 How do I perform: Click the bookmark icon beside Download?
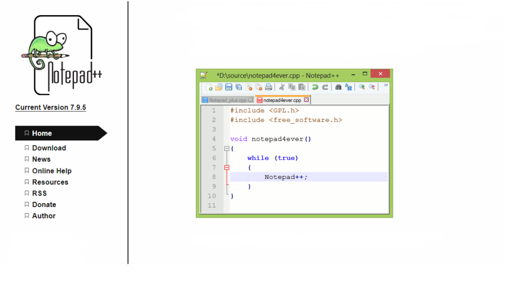[27, 148]
